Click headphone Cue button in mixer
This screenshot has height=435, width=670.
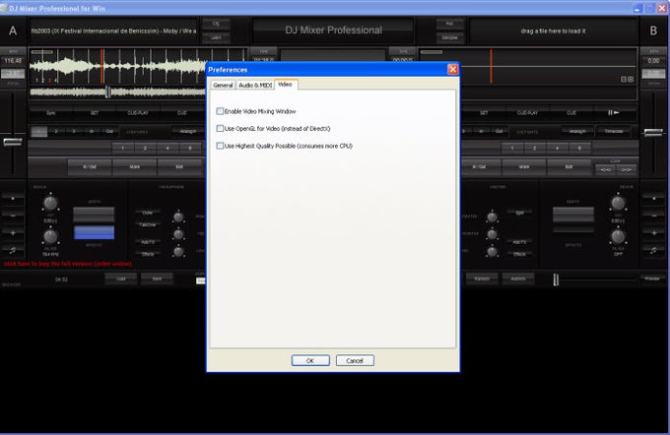coord(148,213)
